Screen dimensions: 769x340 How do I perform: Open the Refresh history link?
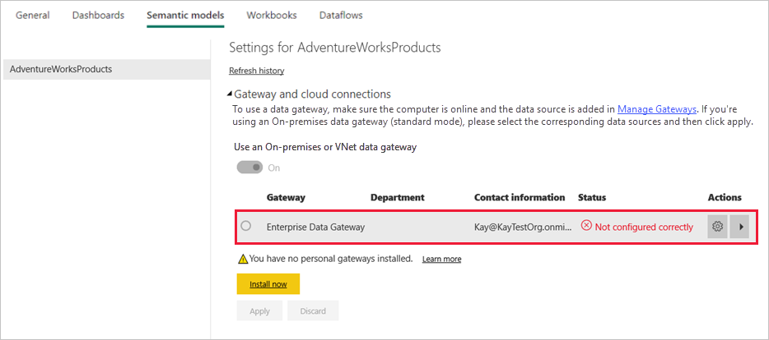point(256,71)
